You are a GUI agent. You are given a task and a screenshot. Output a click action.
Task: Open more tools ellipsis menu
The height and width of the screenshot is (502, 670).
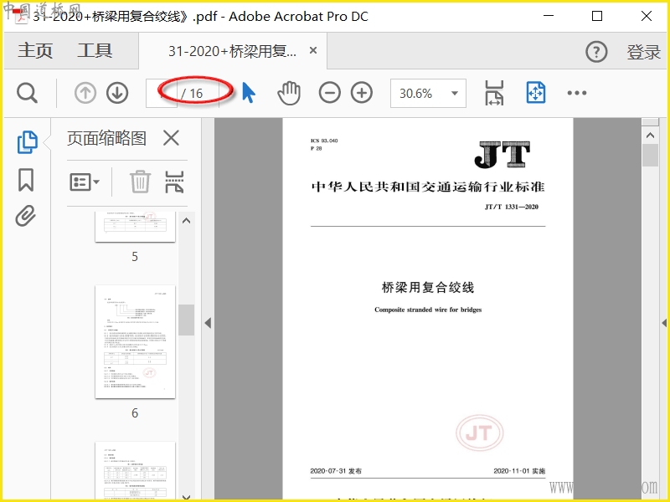pos(576,93)
